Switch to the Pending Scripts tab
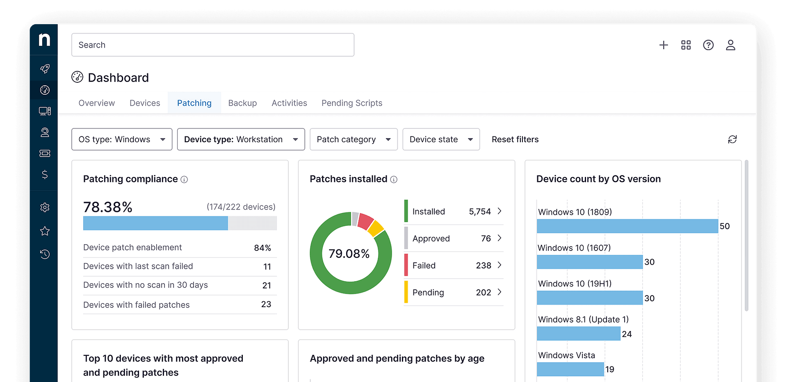787x382 pixels. (x=352, y=103)
